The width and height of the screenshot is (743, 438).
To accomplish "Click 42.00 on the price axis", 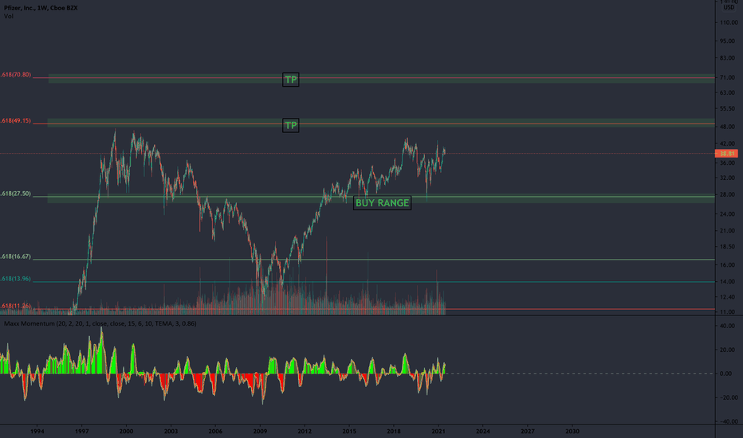I will 728,144.
